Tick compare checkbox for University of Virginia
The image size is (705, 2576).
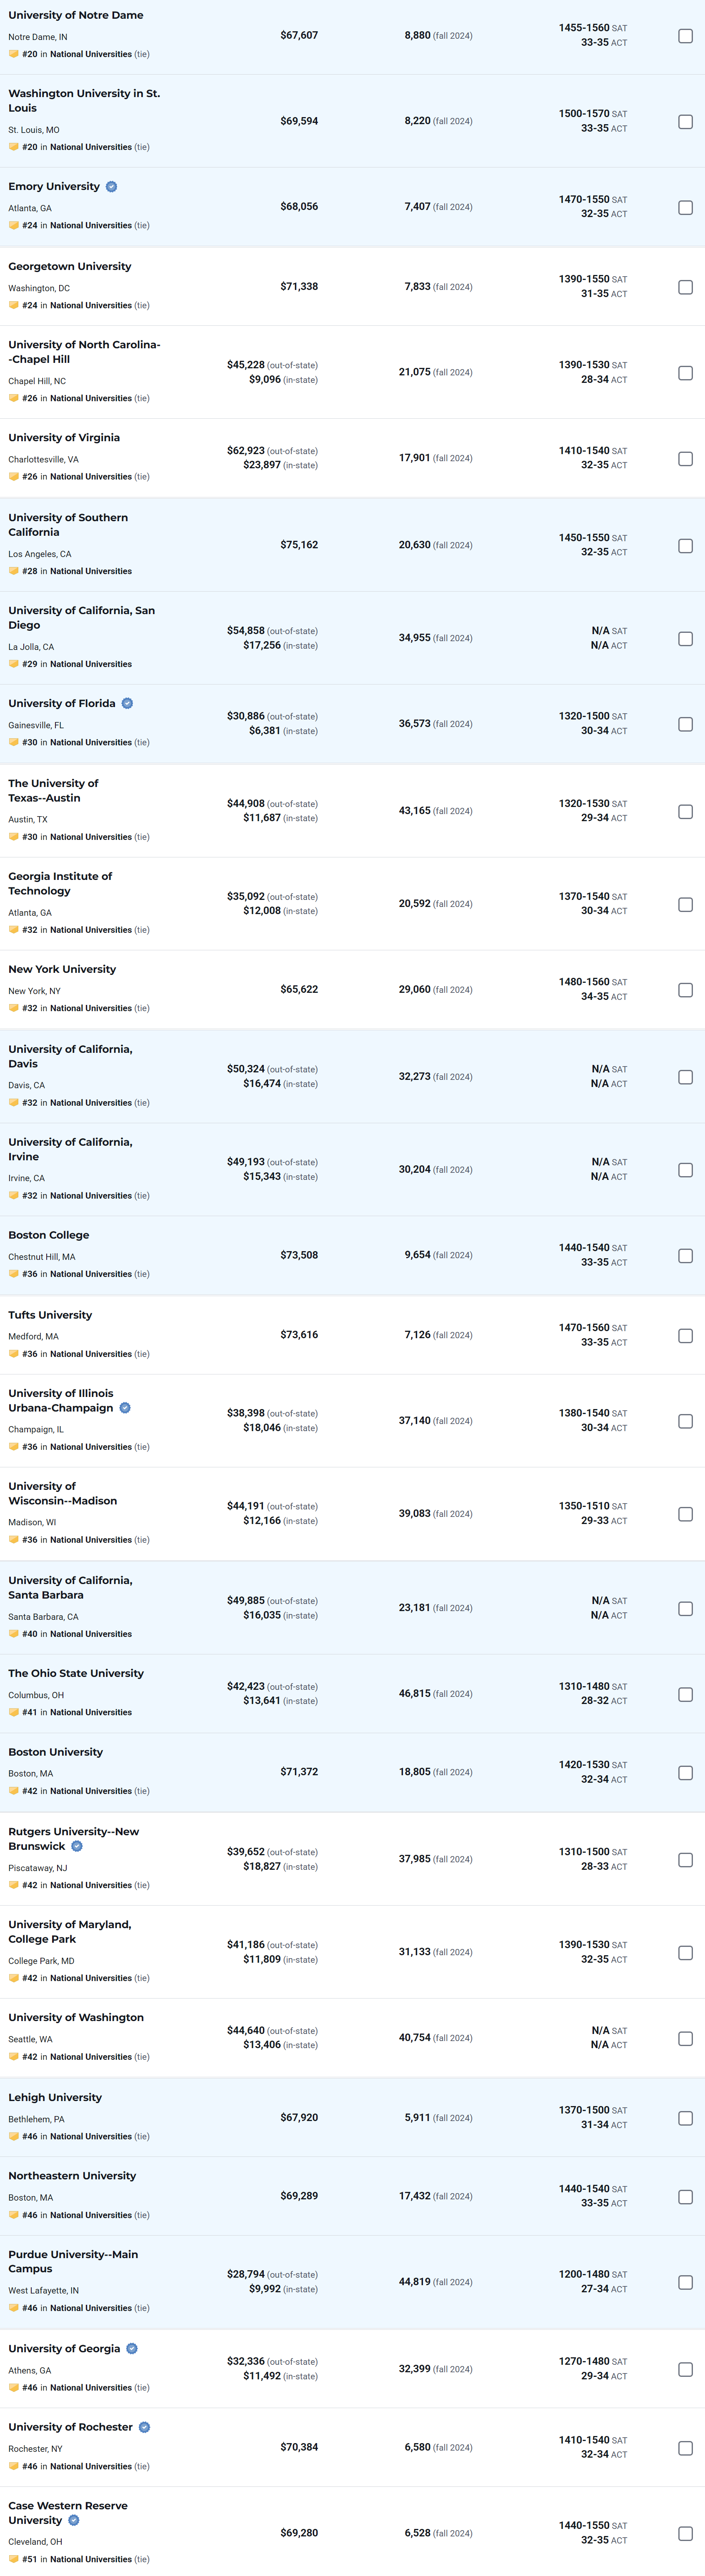pos(685,459)
